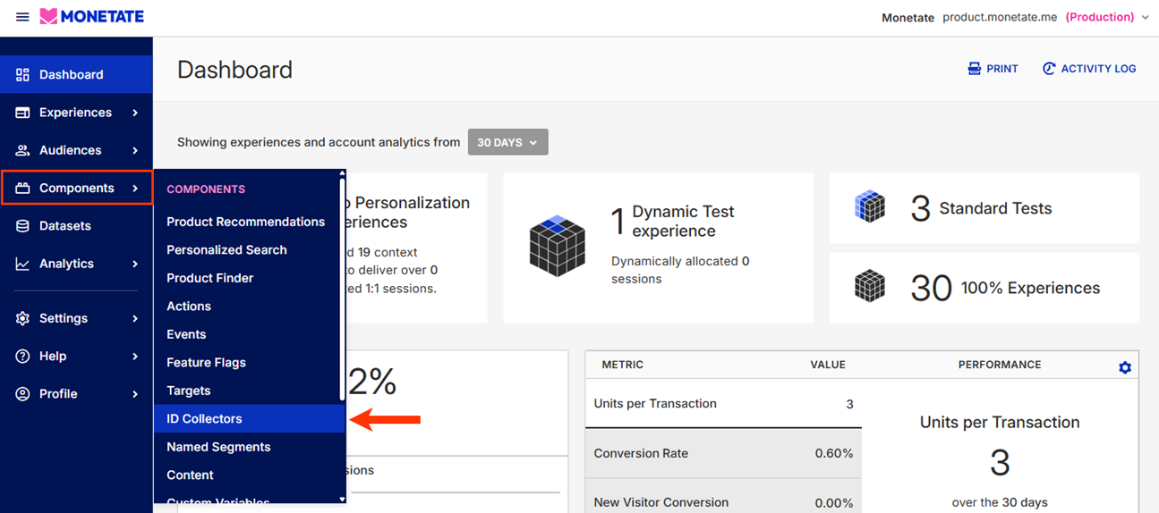Open the hamburger navigation menu
1159x513 pixels.
(22, 17)
